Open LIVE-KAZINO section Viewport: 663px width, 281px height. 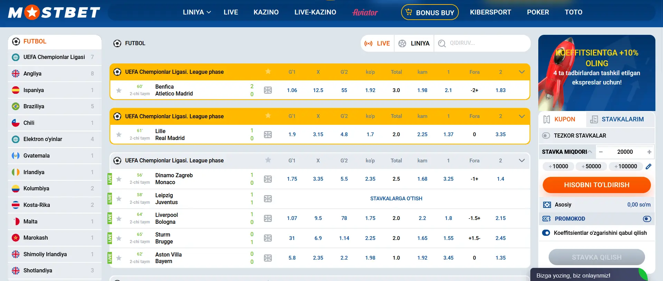point(315,12)
